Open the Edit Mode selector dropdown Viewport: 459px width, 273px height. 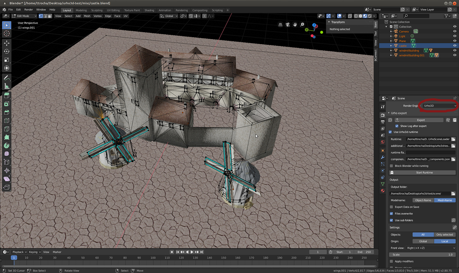24,16
